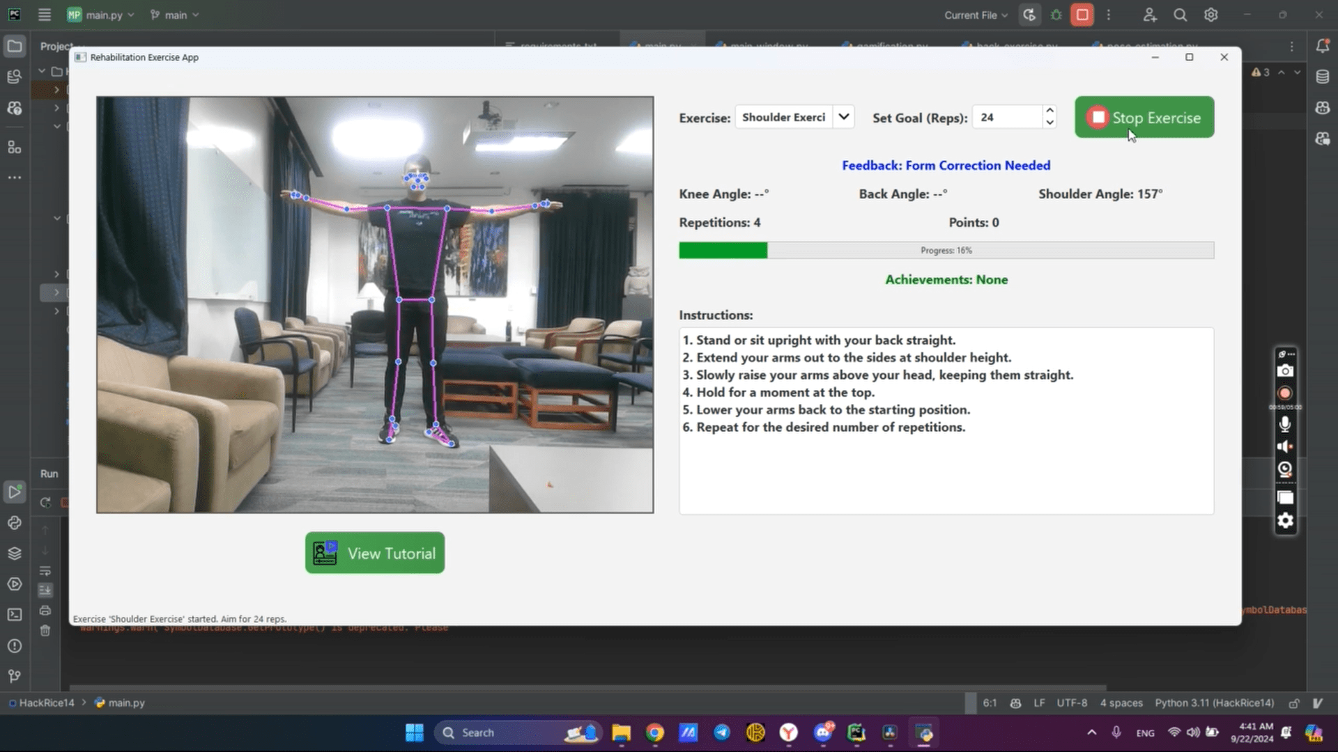The width and height of the screenshot is (1338, 752).
Task: Open the Exercise dropdown arrow
Action: (x=843, y=117)
